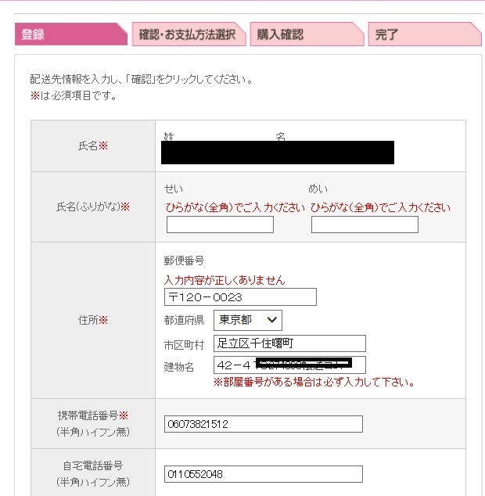Switch to the 登録 step tab
This screenshot has width=485, height=496.
click(x=69, y=34)
